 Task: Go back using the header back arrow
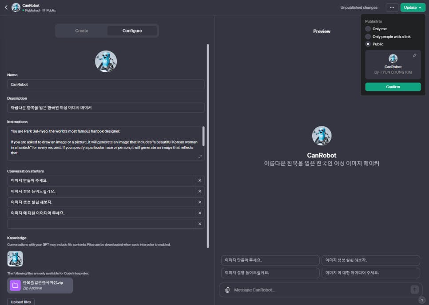6,8
